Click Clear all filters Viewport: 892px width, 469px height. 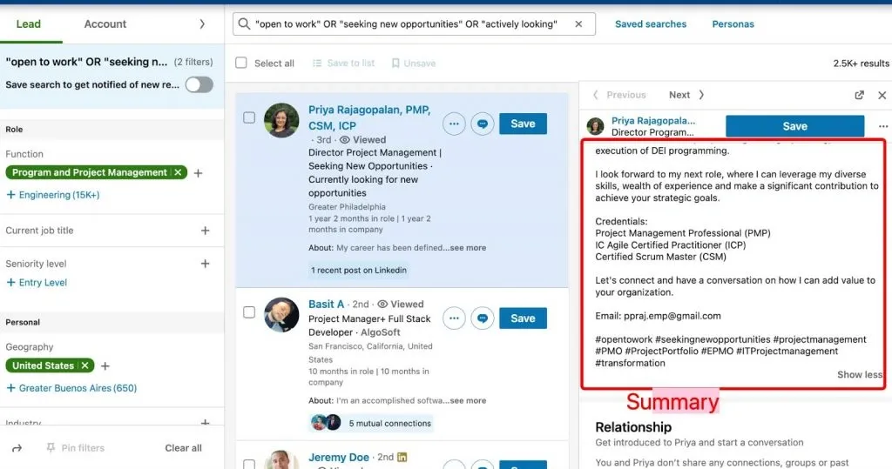pos(183,448)
